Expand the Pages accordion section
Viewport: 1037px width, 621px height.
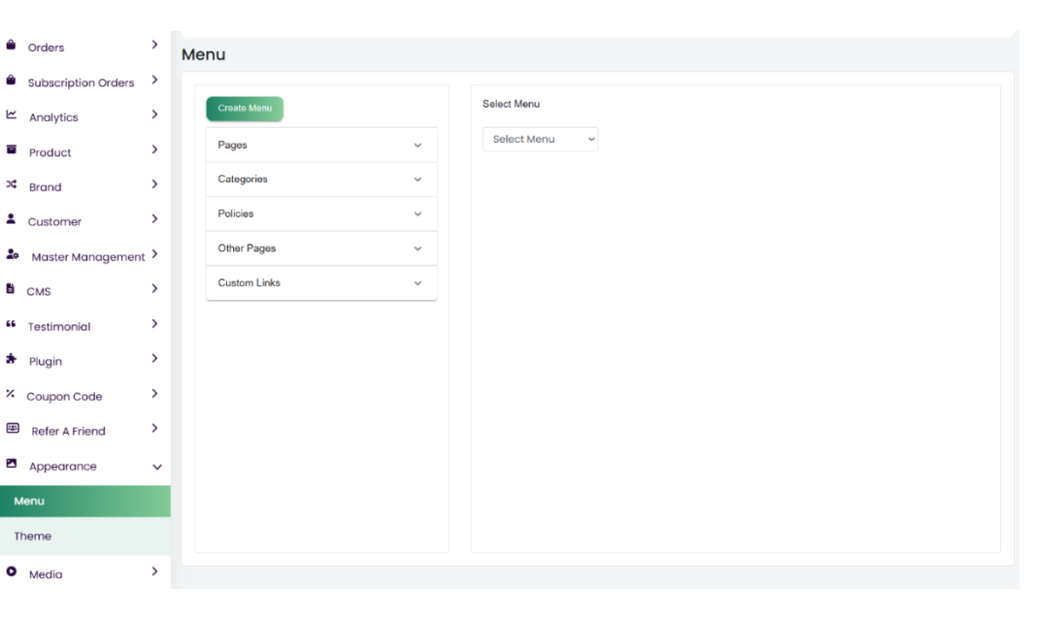coord(321,146)
